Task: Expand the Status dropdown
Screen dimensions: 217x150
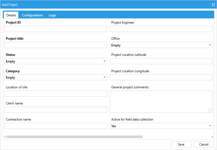Action: [x=56, y=61]
